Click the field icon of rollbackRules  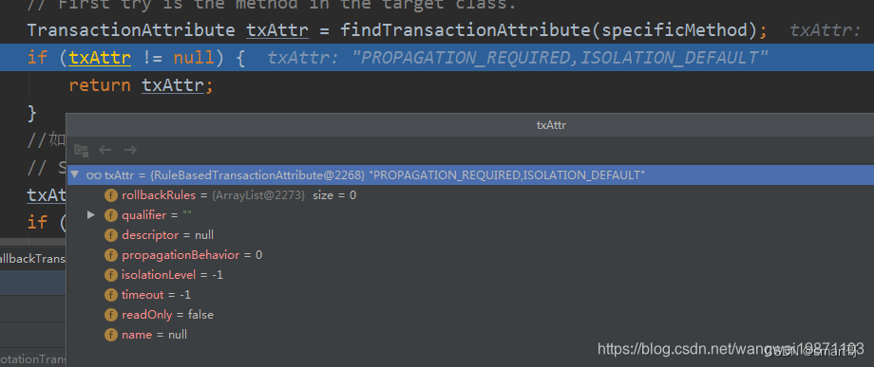[111, 195]
